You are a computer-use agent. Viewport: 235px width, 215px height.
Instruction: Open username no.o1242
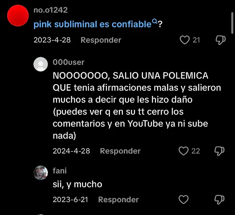[x=51, y=10]
